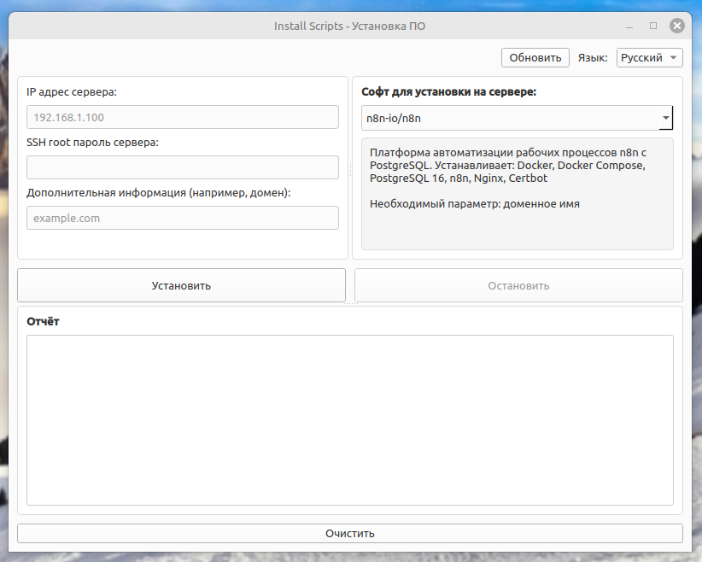Click the software dropdown's arrow
The width and height of the screenshot is (702, 562).
tap(665, 118)
